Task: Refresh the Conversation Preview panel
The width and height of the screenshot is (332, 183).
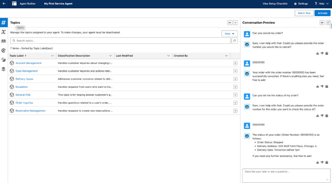Action: 328,23
